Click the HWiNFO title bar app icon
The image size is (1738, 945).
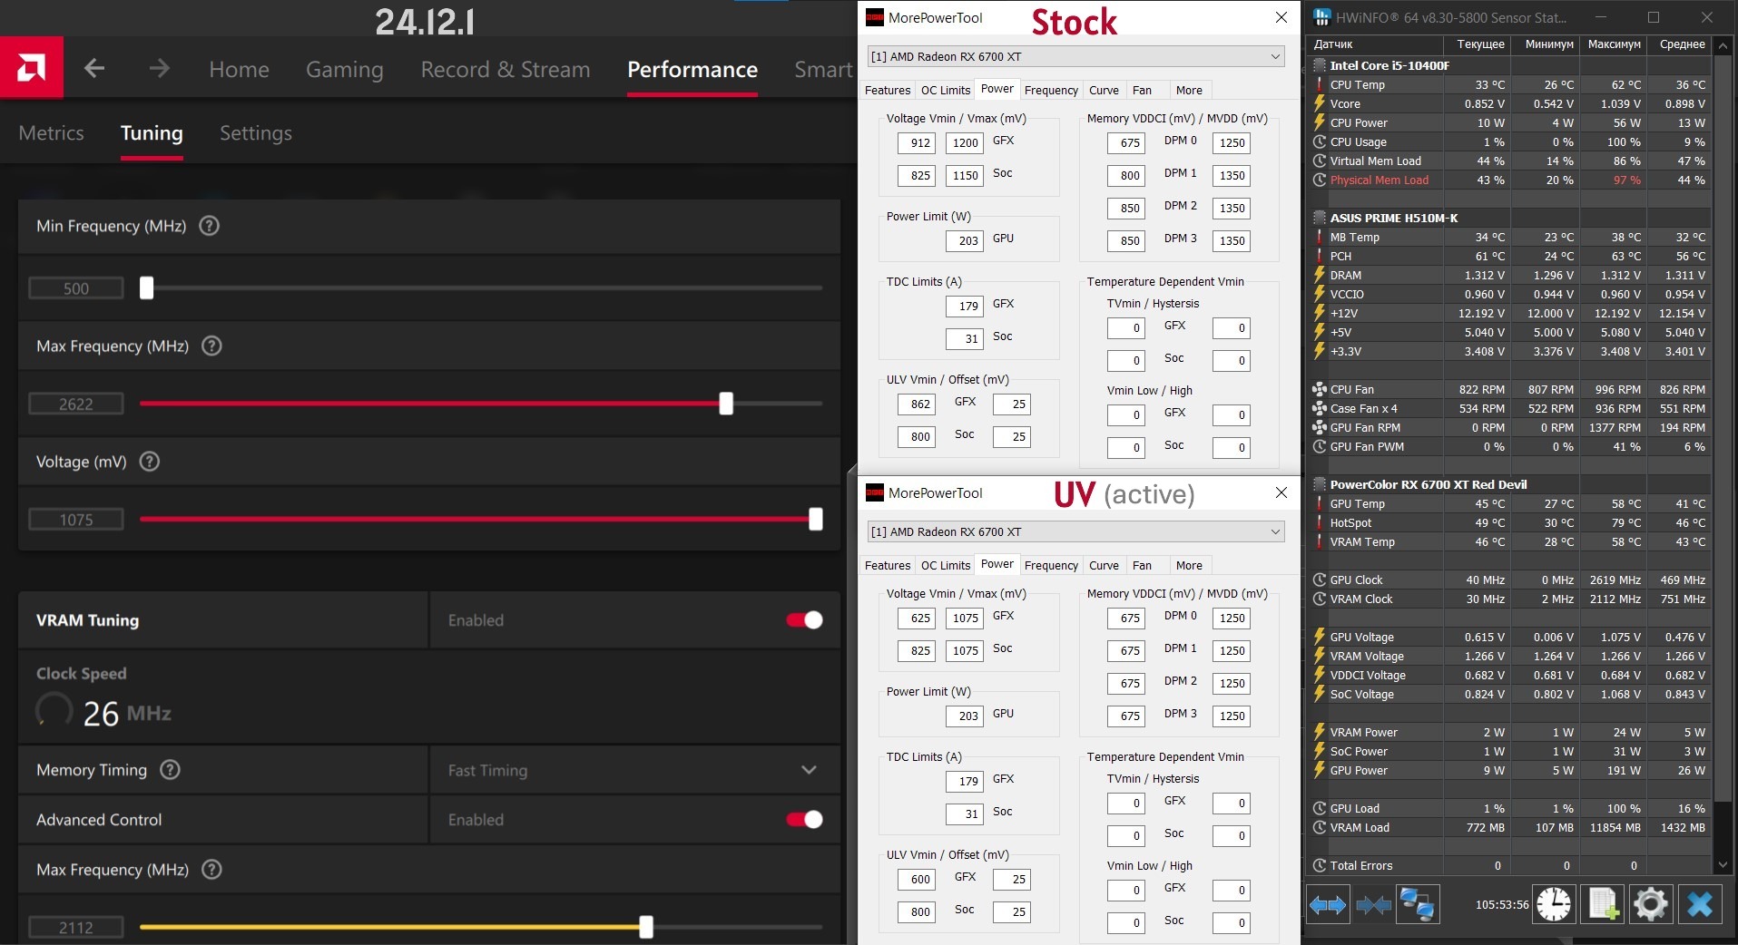(x=1321, y=17)
